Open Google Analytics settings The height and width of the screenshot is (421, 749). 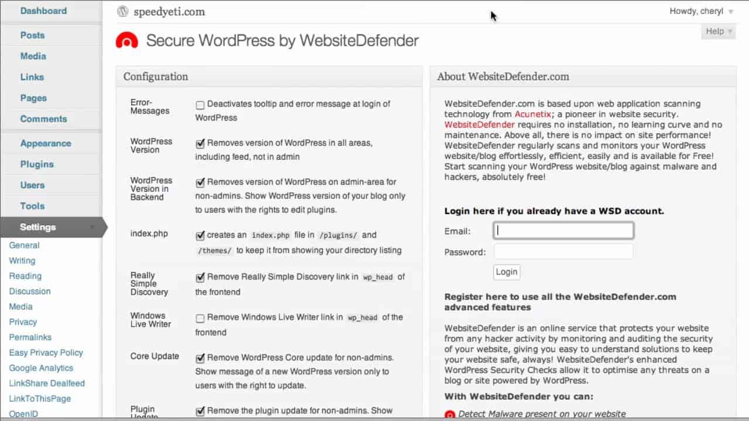click(41, 368)
